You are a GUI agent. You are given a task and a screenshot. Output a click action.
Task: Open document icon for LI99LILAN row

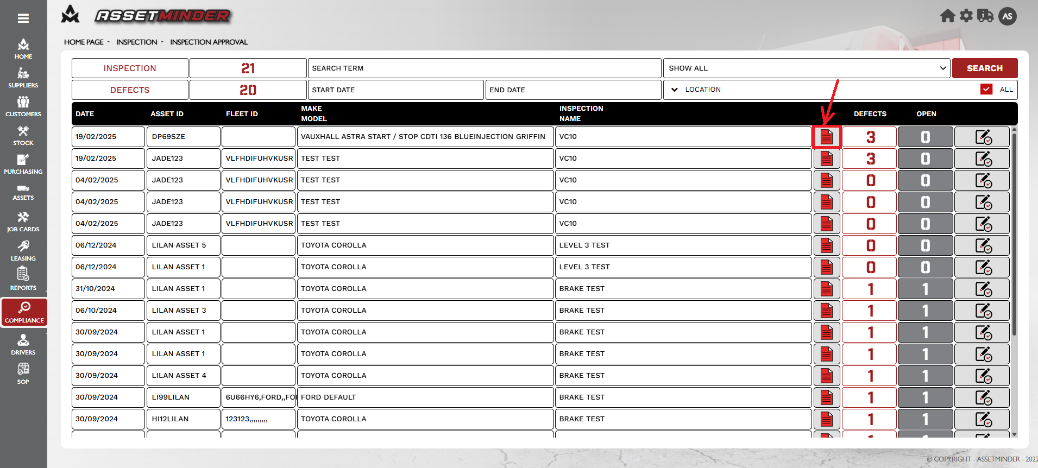coord(827,397)
